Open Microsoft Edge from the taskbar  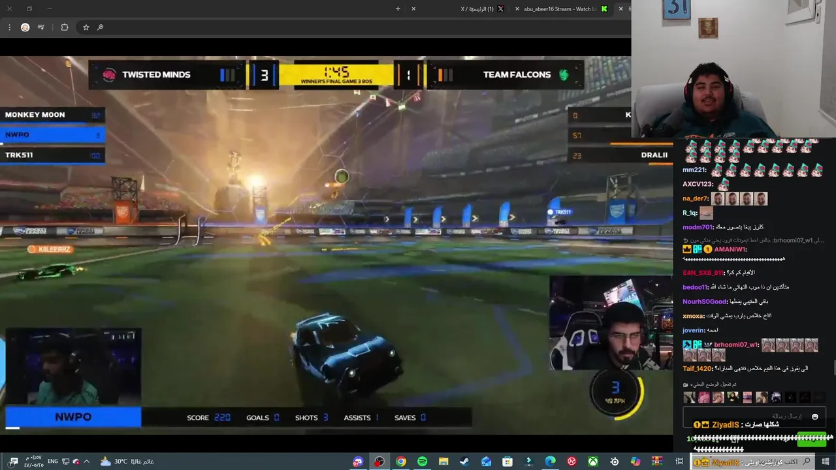[550, 462]
